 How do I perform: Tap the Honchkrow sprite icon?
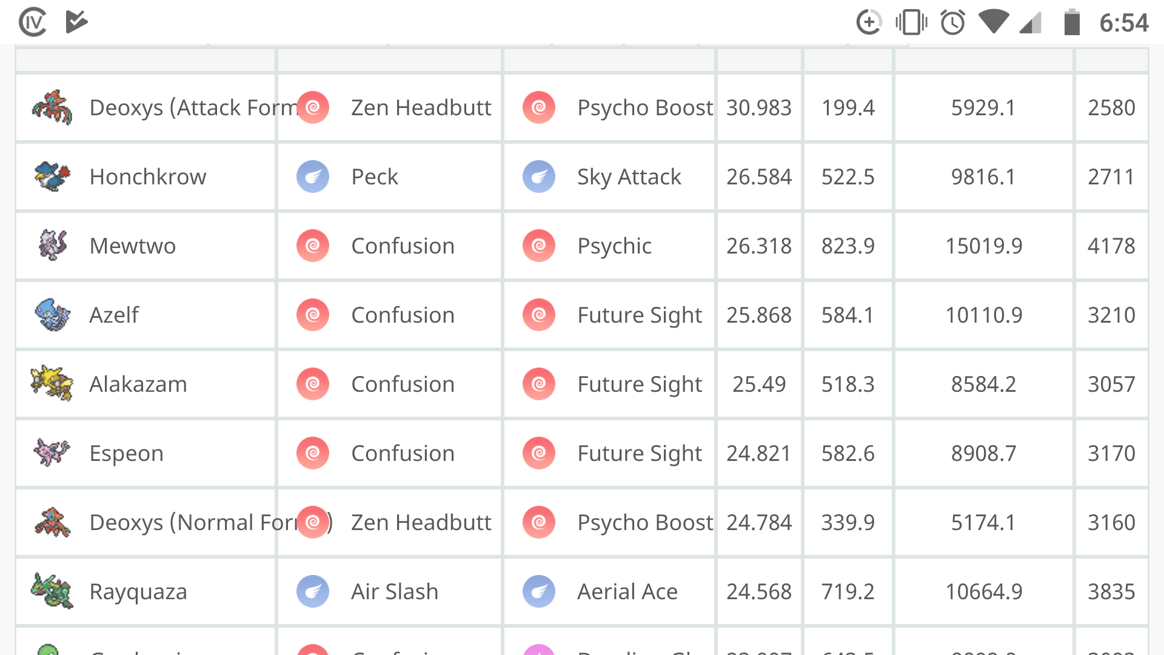pyautogui.click(x=52, y=176)
